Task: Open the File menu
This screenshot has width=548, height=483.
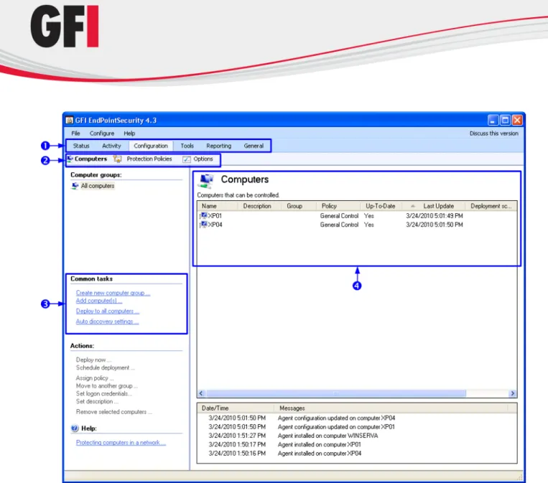Action: pos(75,133)
